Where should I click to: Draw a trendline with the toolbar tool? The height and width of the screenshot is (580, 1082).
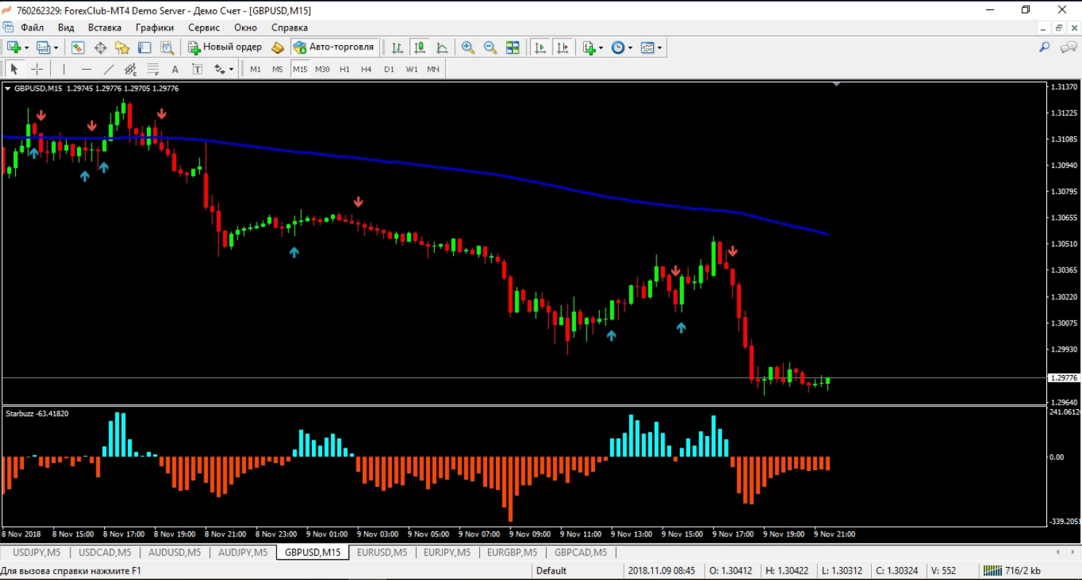[x=109, y=69]
